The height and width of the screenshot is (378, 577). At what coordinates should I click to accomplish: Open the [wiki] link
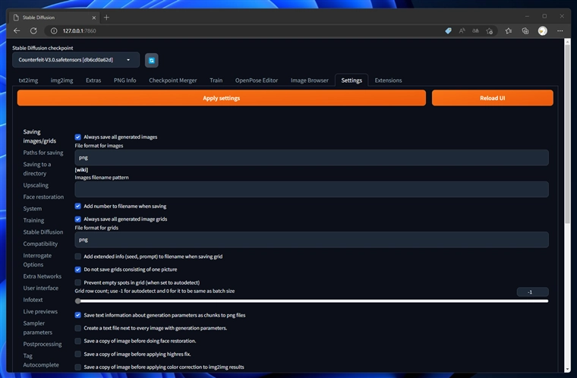tap(81, 170)
